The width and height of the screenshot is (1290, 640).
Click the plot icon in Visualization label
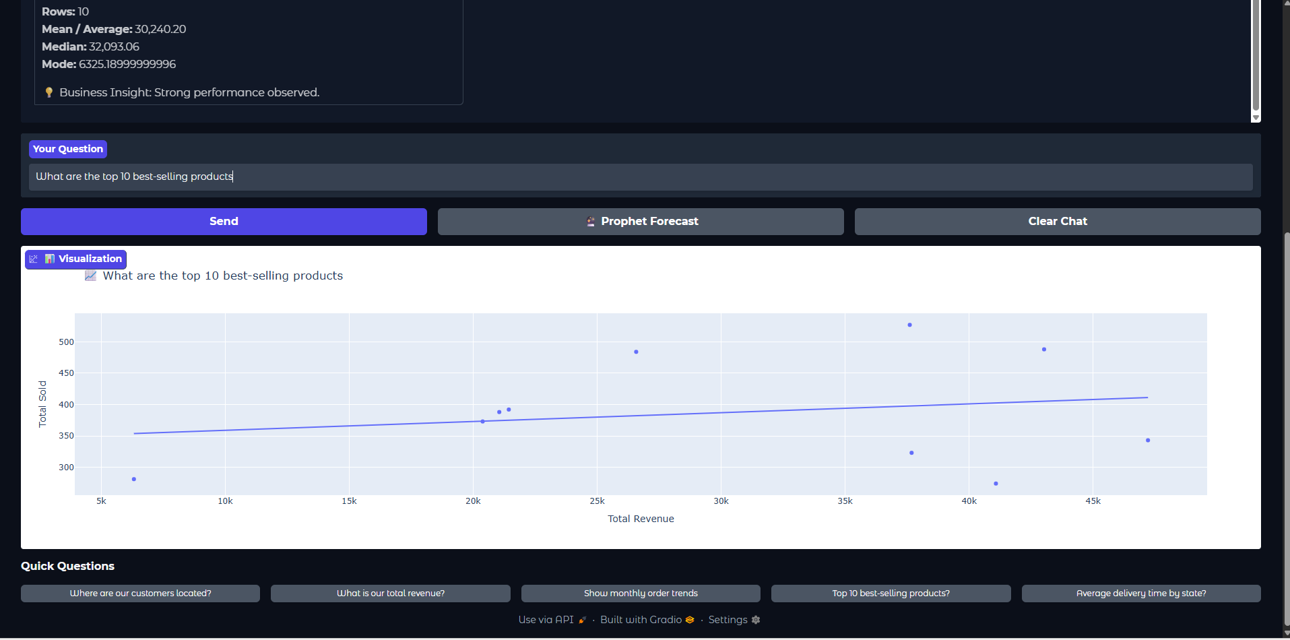pos(34,259)
